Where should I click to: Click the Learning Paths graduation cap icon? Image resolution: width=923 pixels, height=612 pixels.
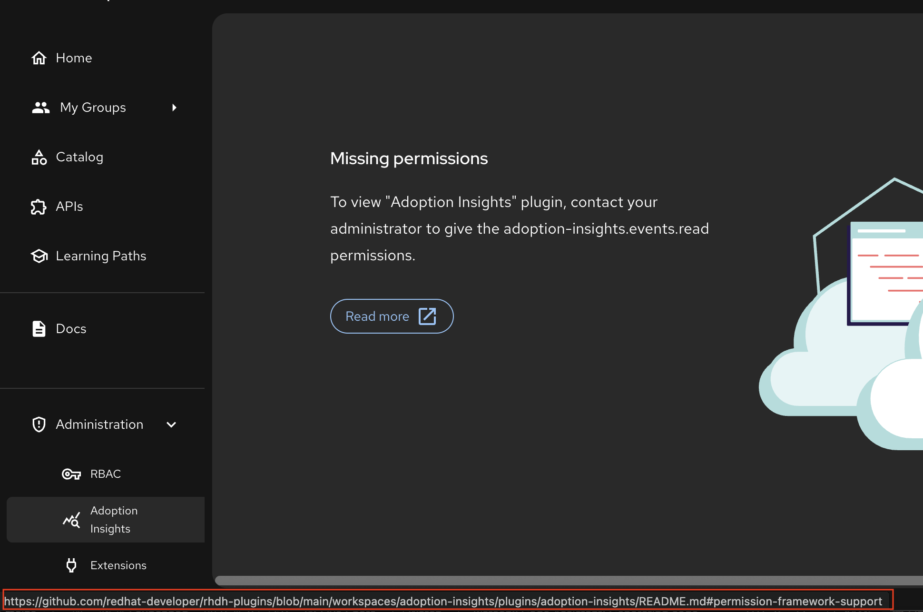39,256
